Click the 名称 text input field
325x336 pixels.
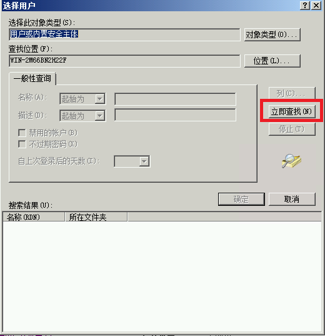click(x=175, y=99)
